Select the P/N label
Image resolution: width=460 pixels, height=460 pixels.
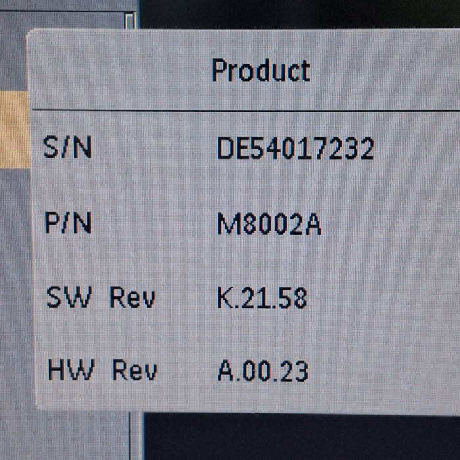68,224
